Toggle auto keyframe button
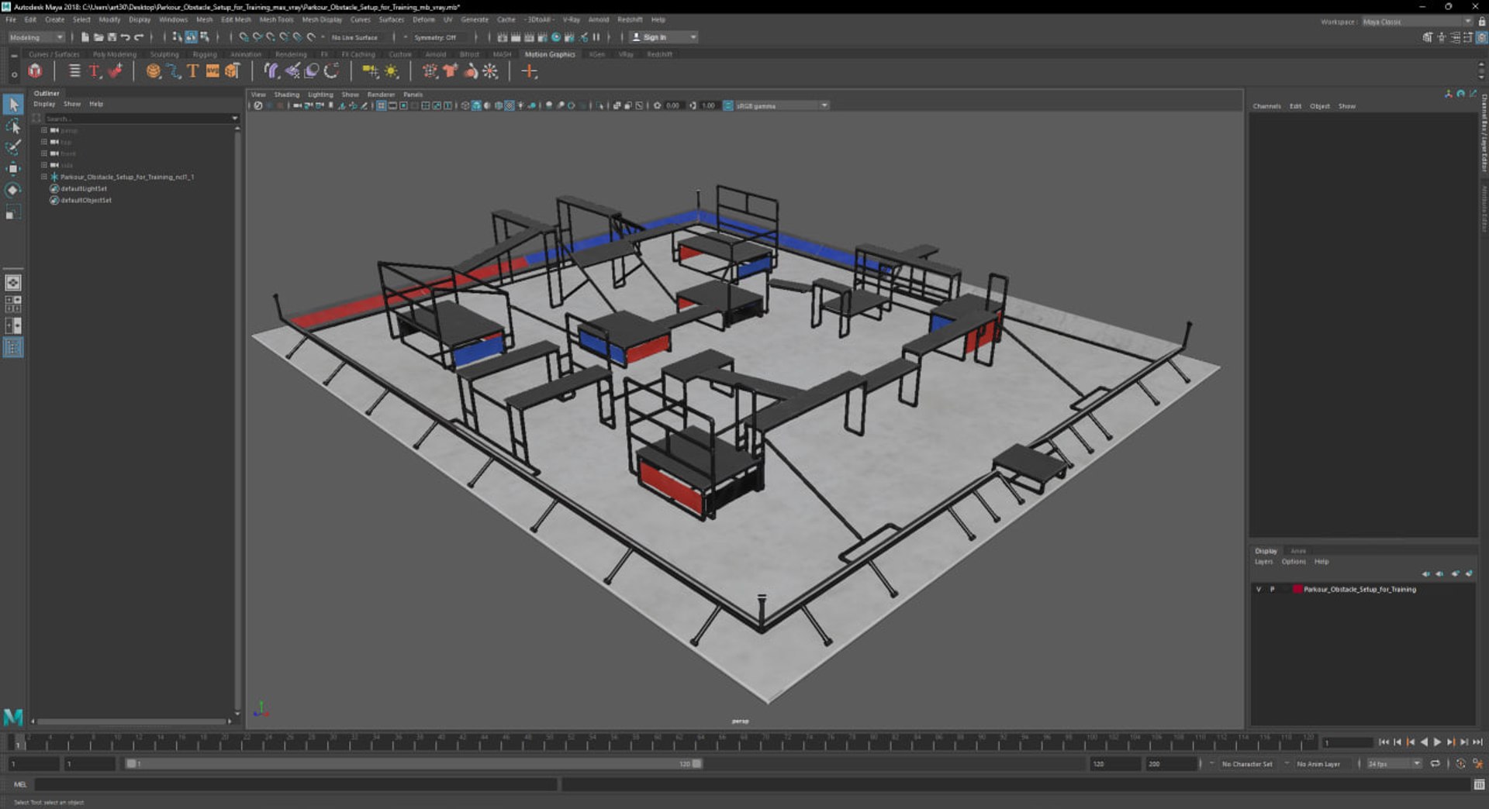Viewport: 1489px width, 809px height. click(x=1460, y=764)
